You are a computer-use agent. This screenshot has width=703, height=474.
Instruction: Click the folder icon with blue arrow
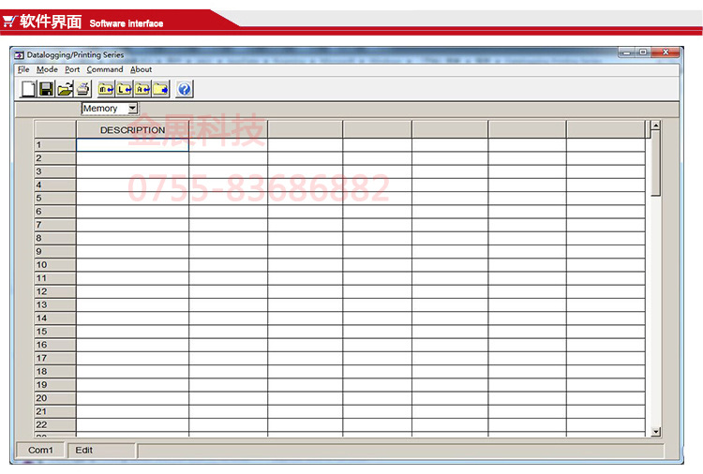click(x=160, y=89)
